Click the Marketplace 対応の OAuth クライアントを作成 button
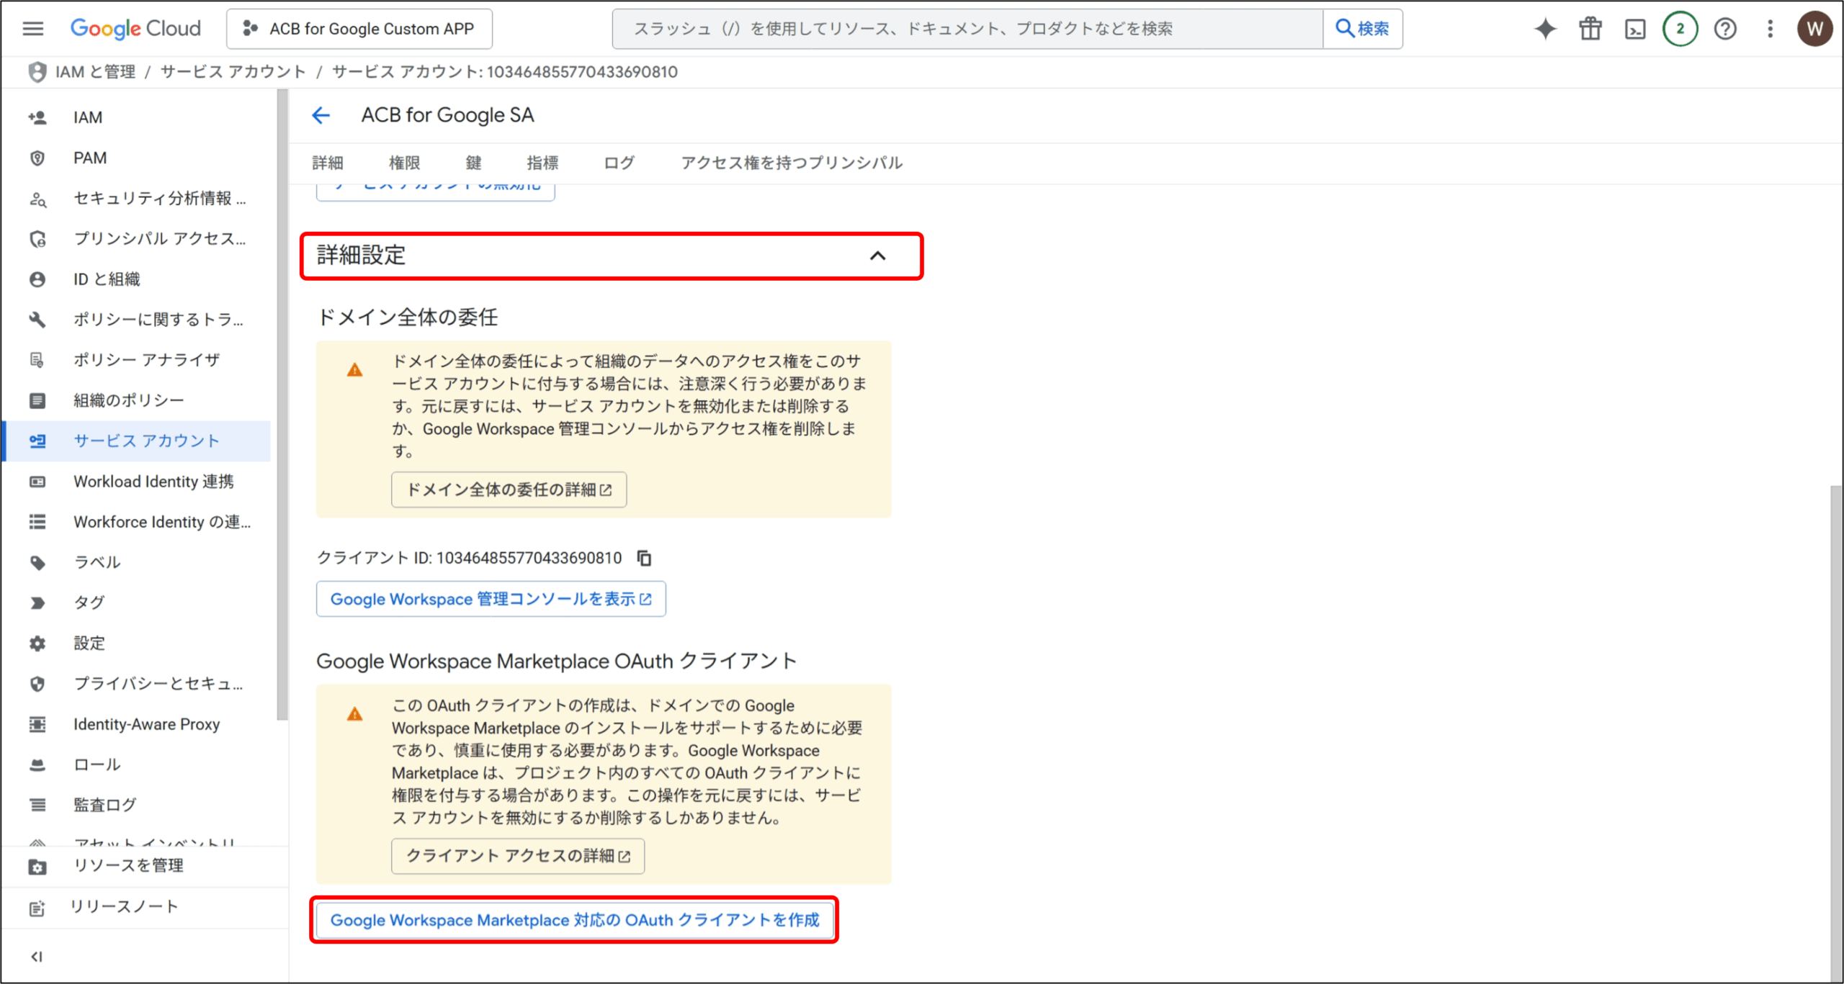 pos(574,920)
